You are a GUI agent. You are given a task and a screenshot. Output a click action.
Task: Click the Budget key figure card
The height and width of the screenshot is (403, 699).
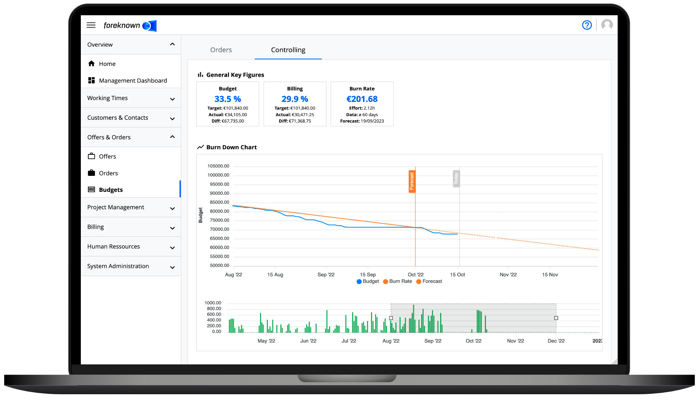[228, 104]
